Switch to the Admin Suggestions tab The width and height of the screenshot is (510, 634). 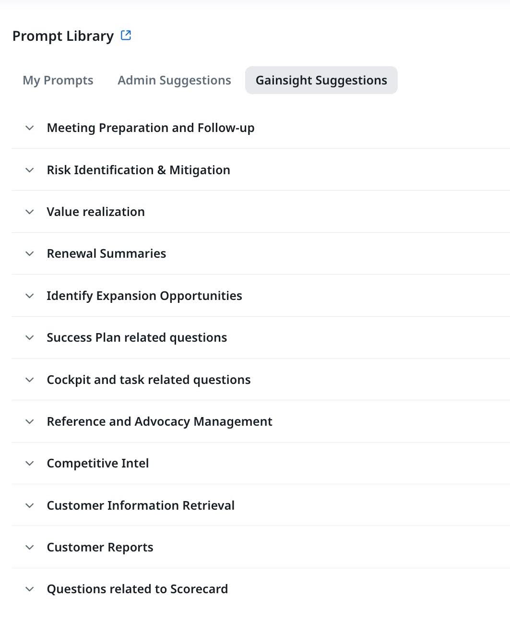click(174, 80)
